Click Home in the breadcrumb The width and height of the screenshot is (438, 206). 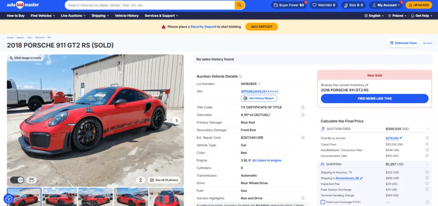[x=10, y=37]
